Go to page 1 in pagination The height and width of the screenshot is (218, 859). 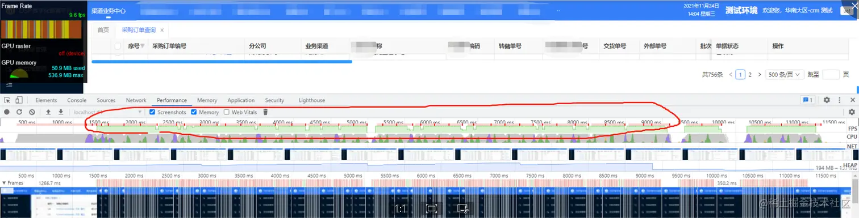(740, 74)
